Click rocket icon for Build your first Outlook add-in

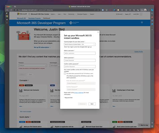click(x=21, y=127)
